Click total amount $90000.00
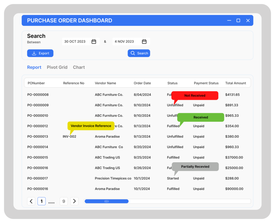Viewport: 275px width, 223px height. click(x=234, y=189)
